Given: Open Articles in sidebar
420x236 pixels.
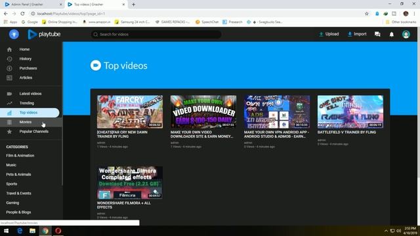Looking at the screenshot, I should point(26,77).
